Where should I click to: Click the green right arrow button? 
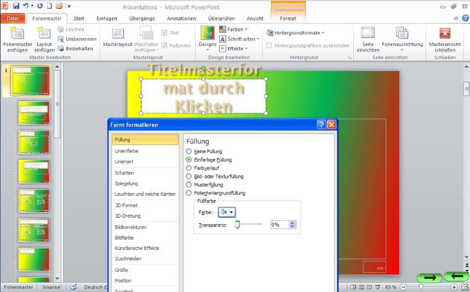[x=429, y=278]
